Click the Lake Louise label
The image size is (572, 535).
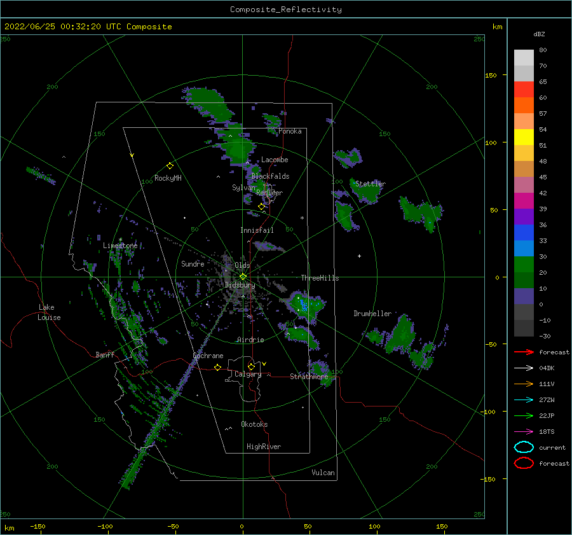[x=49, y=312]
